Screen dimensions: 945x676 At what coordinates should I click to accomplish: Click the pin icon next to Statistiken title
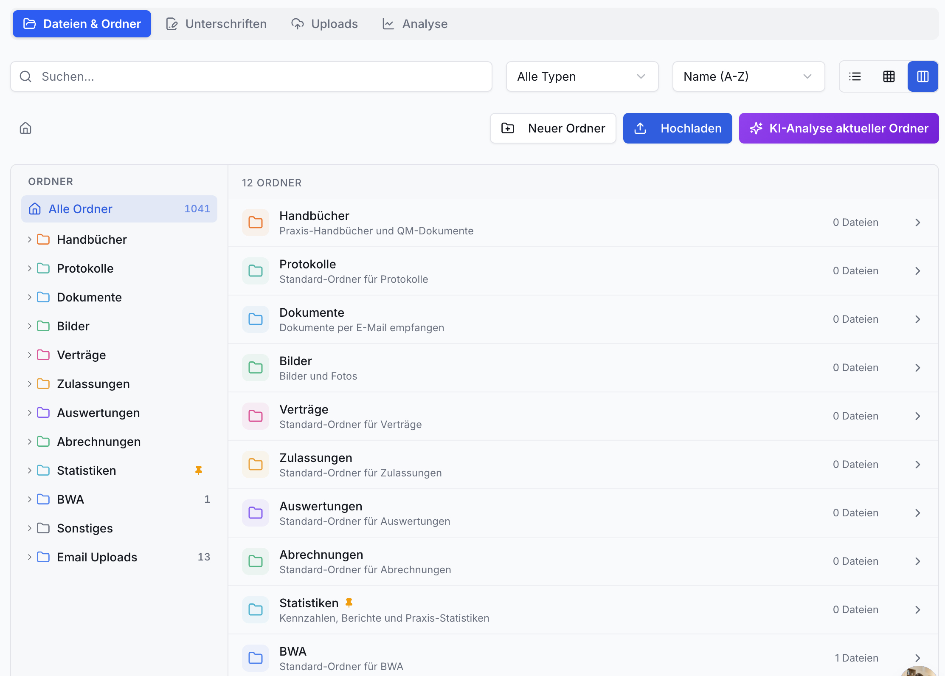click(x=349, y=603)
